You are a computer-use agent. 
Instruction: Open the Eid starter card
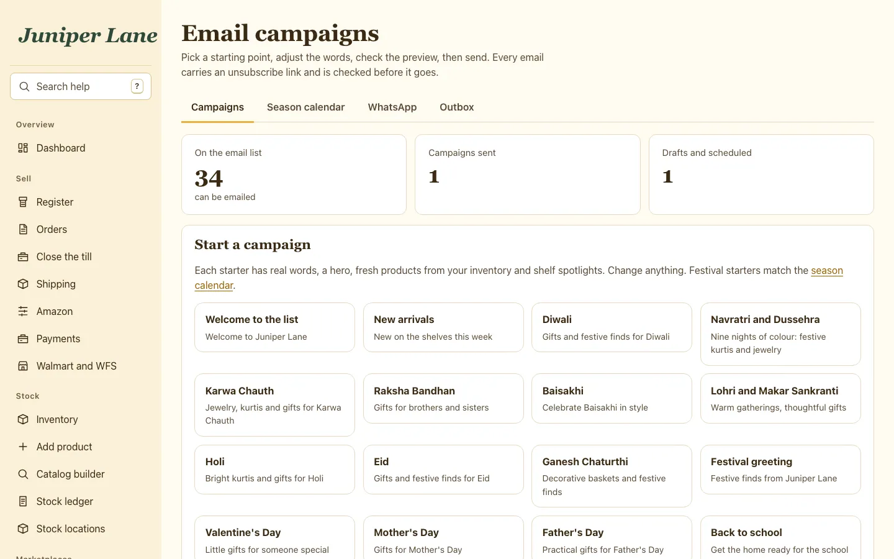click(443, 470)
